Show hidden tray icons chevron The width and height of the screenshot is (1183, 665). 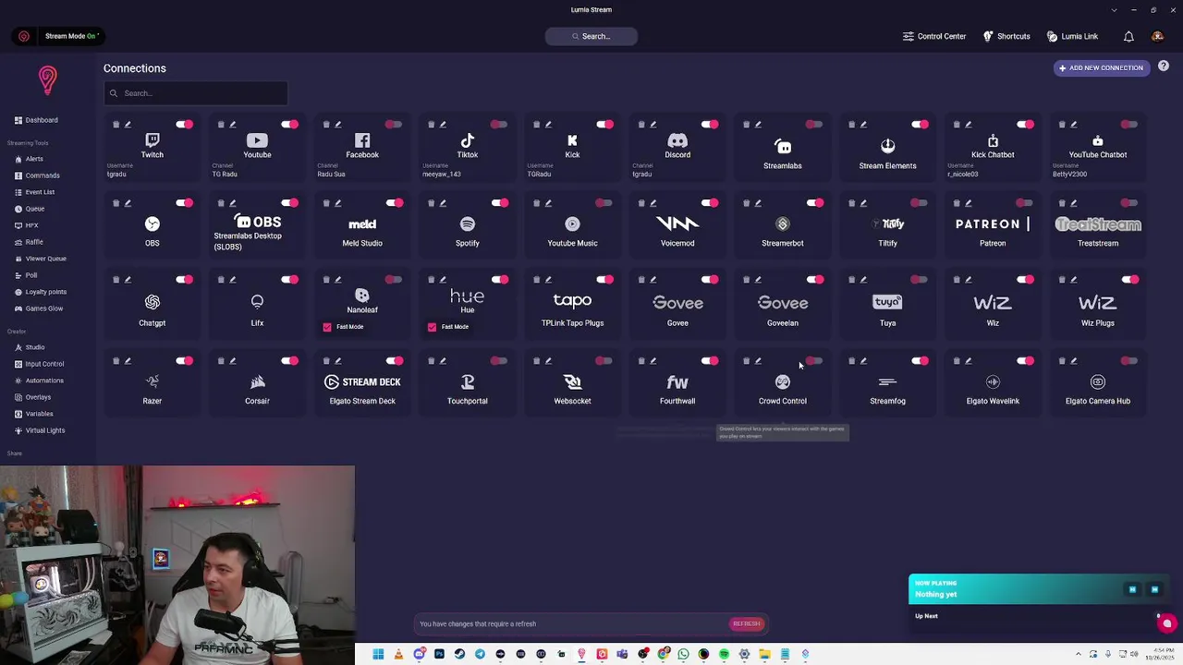[x=1078, y=654]
